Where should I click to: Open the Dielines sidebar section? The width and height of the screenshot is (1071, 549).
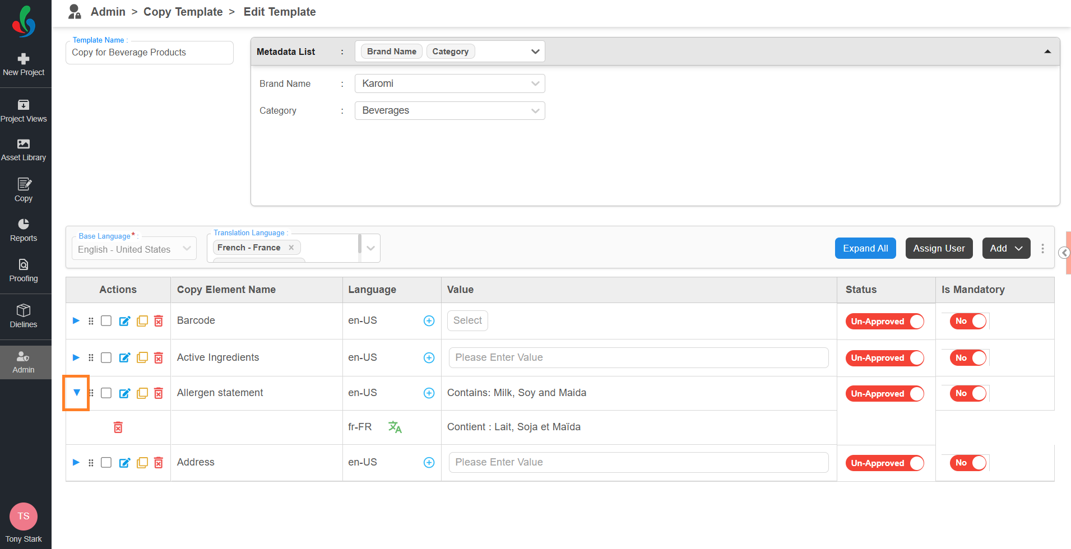pos(24,316)
